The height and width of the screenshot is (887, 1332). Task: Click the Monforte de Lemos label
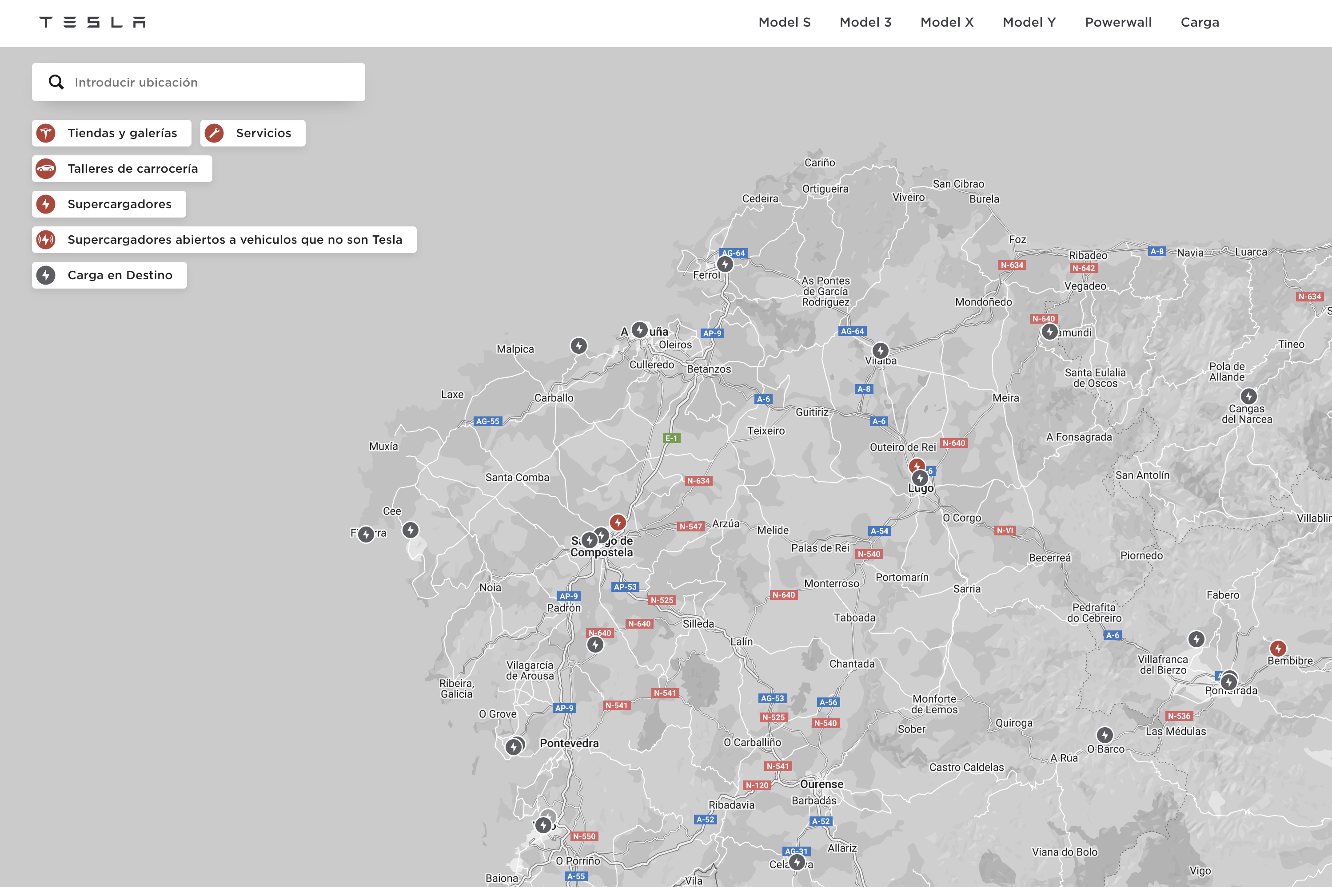(935, 704)
